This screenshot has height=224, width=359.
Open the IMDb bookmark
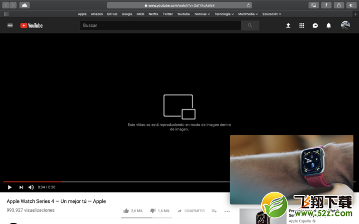[140, 14]
